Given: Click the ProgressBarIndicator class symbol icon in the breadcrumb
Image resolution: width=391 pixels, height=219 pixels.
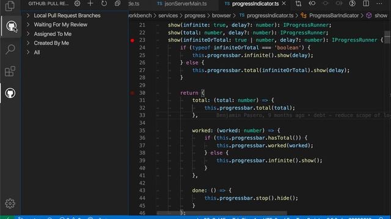Looking at the screenshot, I should click(304, 15).
